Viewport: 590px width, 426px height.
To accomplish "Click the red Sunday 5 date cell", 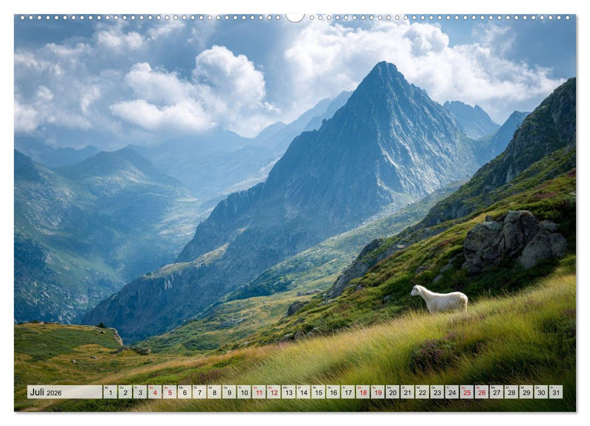I will point(170,392).
